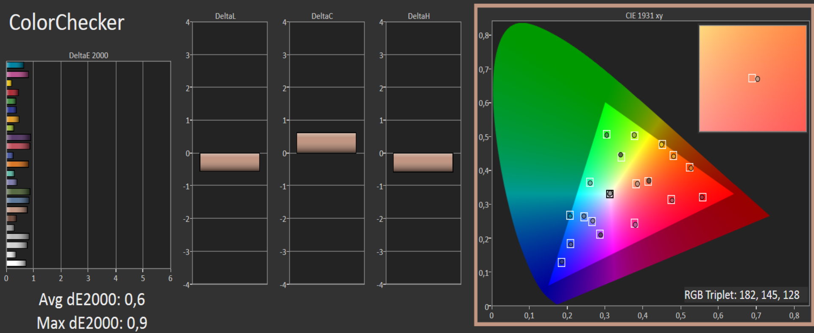Click the Avg dE2000: 0,6 readout

click(x=92, y=300)
